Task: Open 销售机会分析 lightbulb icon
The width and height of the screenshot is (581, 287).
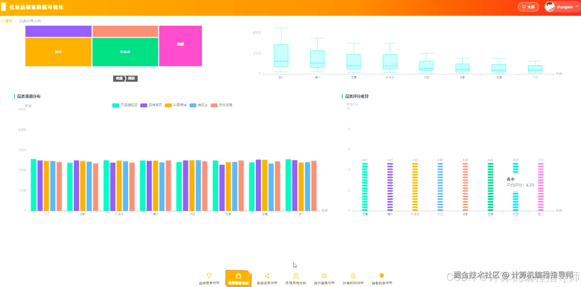Action: (382, 276)
